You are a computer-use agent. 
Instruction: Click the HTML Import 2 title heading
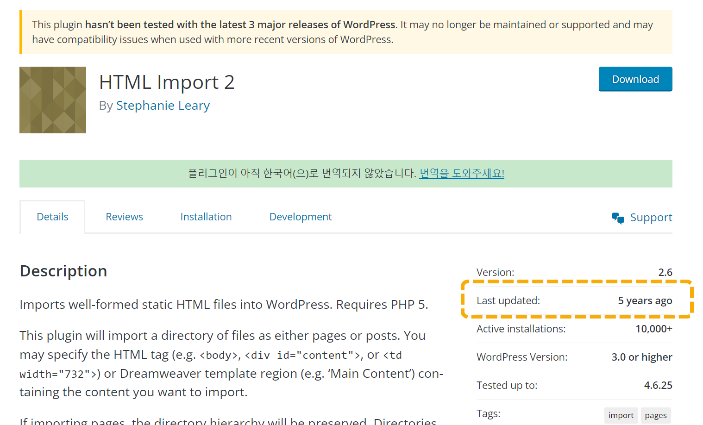point(167,82)
